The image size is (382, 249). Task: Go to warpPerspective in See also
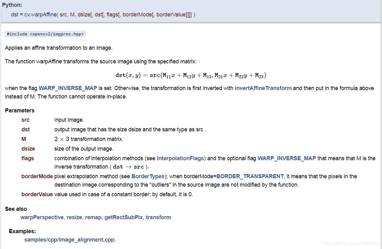(42, 217)
